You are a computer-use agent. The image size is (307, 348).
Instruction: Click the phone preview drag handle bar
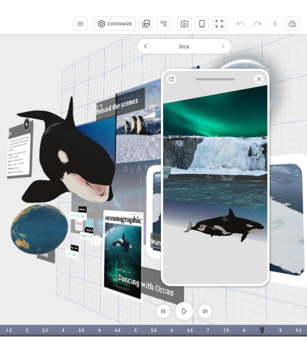(215, 79)
